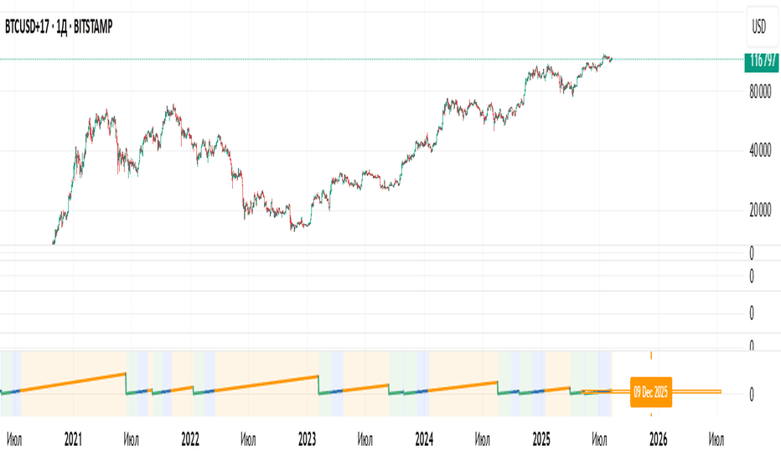Select 2024 on the time axis
Image resolution: width=781 pixels, height=461 pixels.
pyautogui.click(x=424, y=439)
